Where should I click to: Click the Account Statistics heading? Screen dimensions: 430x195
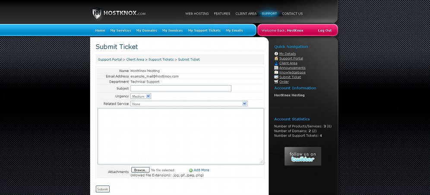(x=292, y=119)
